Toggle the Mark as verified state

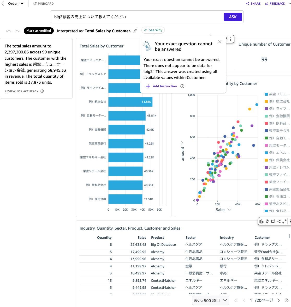39,30
